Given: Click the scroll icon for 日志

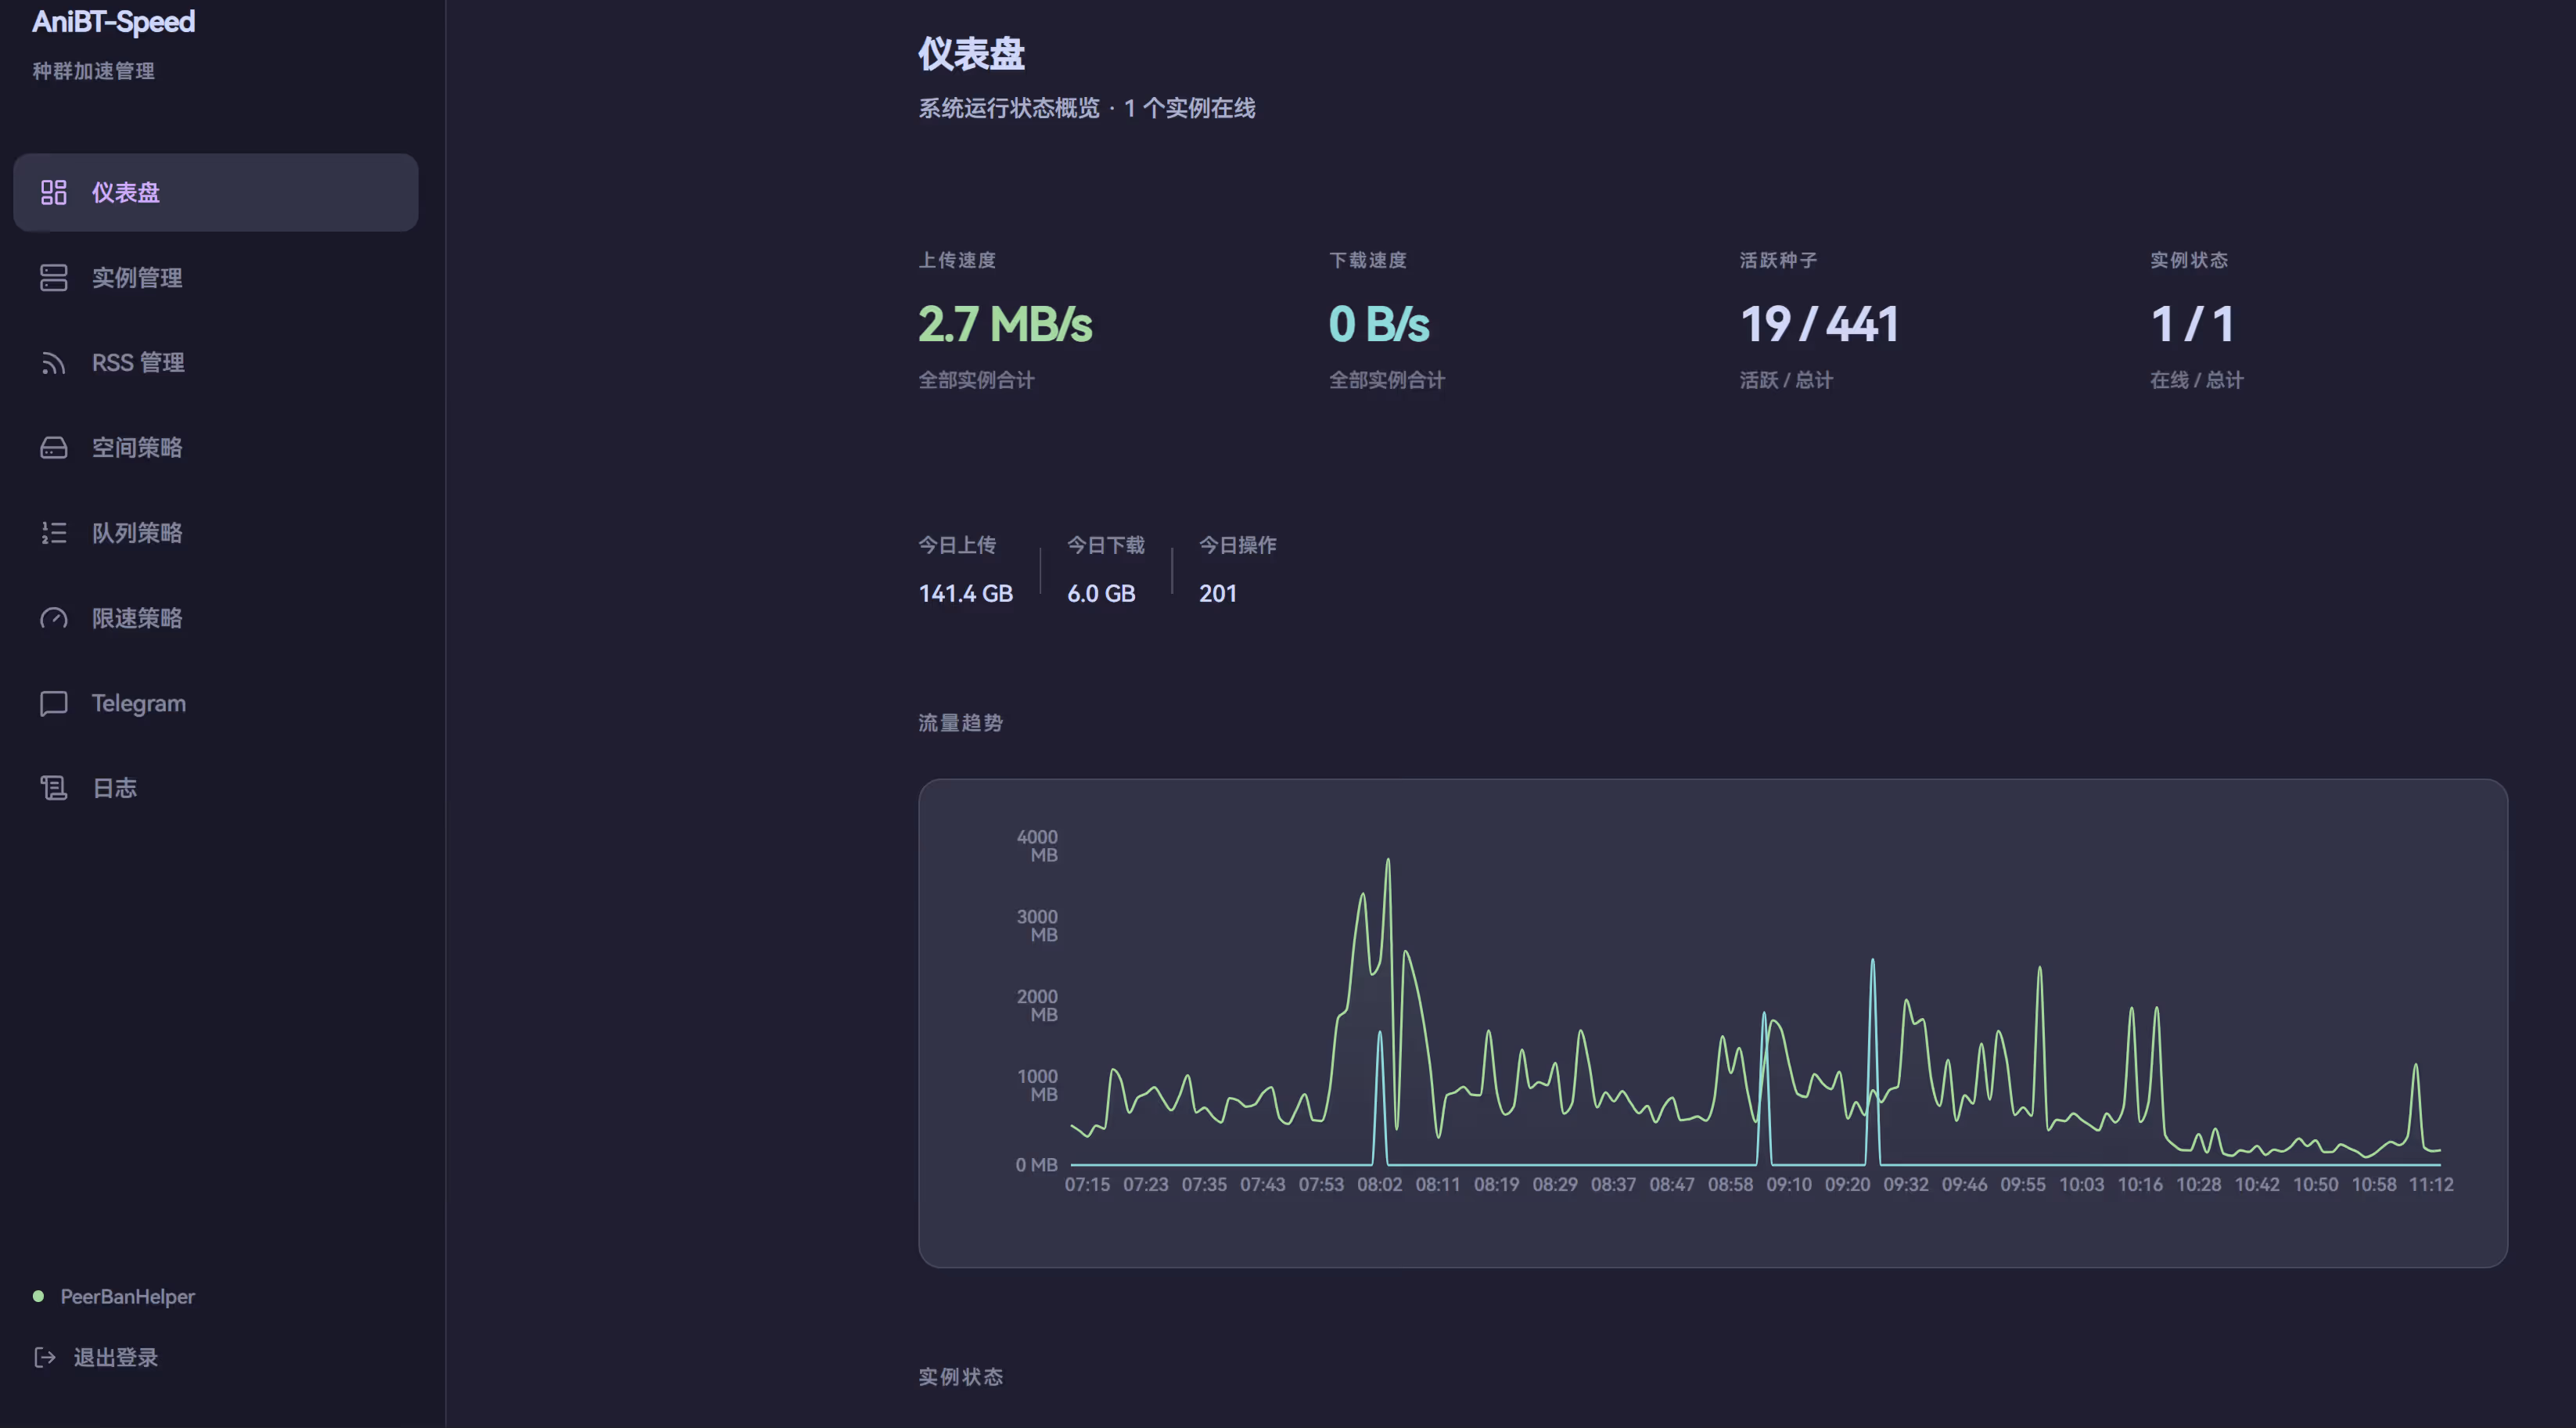Looking at the screenshot, I should 53,788.
